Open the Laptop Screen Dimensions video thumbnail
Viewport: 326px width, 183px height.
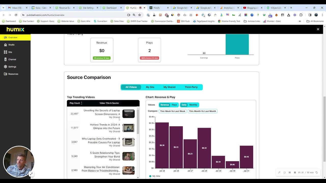[128, 114]
